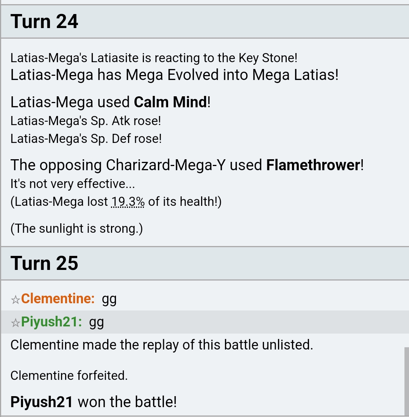Click the Latiasite reacting to Key Stone line
This screenshot has width=409, height=417.
pyautogui.click(x=154, y=58)
